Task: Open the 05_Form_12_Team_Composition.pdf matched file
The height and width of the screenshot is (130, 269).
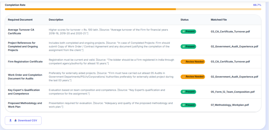Action: 232,92
